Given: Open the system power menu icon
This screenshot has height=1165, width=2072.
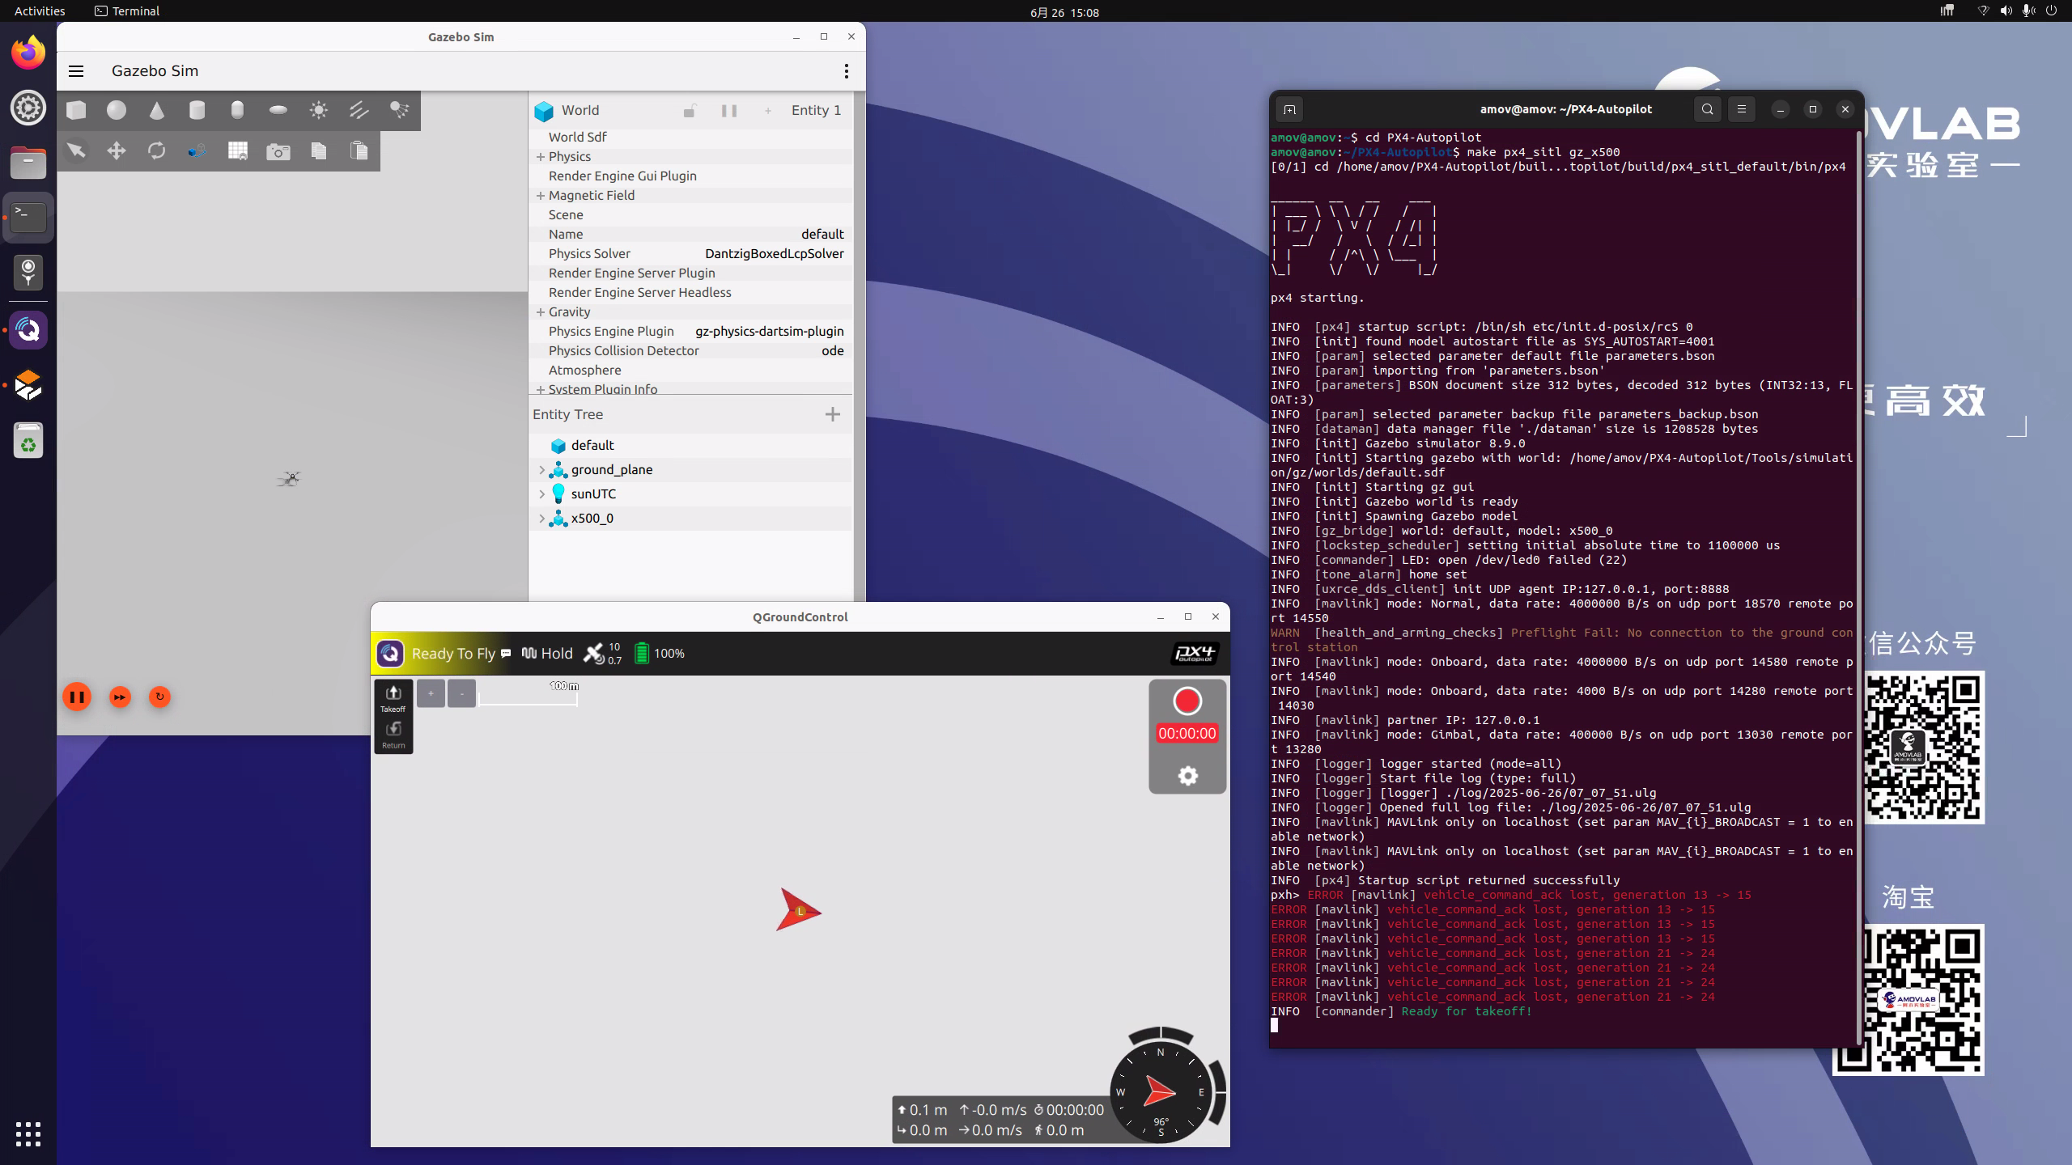Looking at the screenshot, I should [2051, 11].
